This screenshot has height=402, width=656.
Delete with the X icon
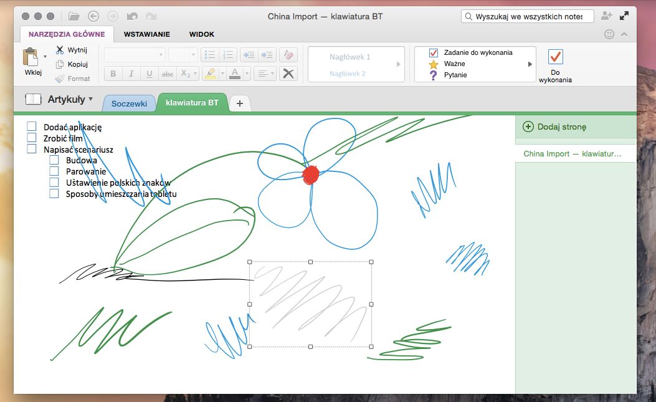coord(288,74)
